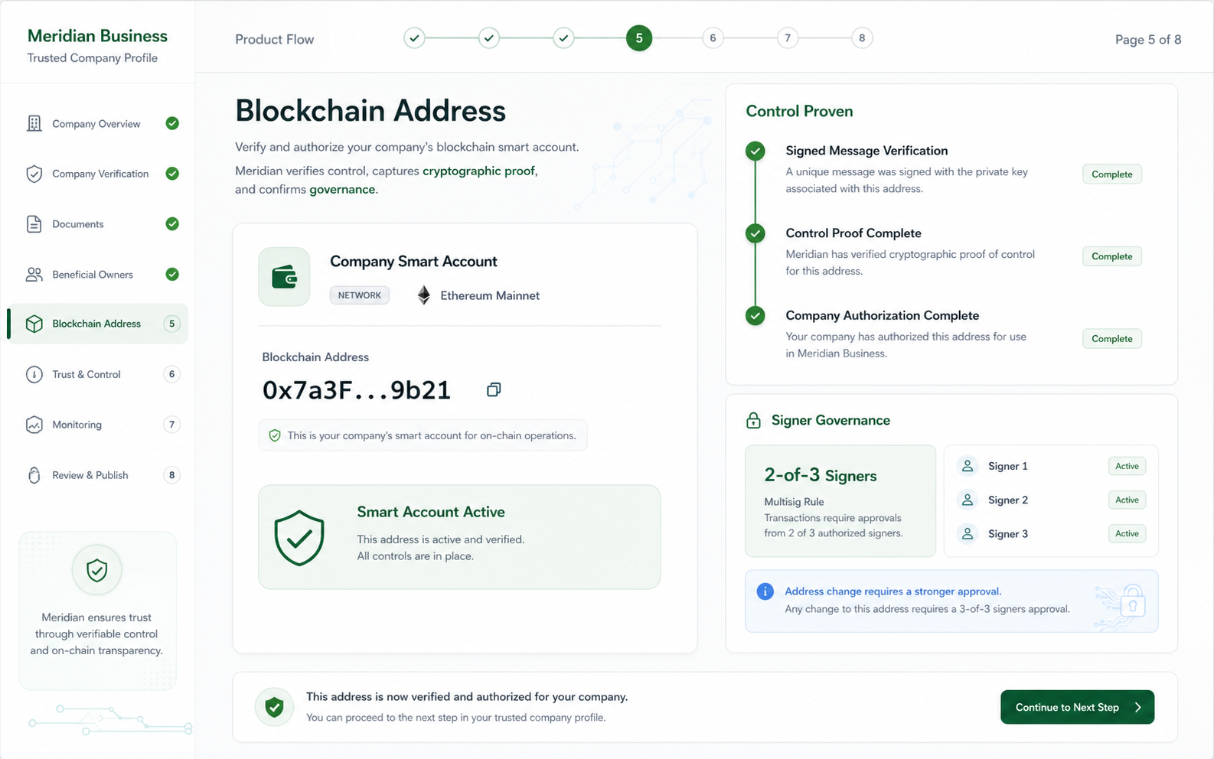Viewport: 1214px width, 759px height.
Task: Go to step 2 in the Product Flow stepper
Action: [x=489, y=38]
